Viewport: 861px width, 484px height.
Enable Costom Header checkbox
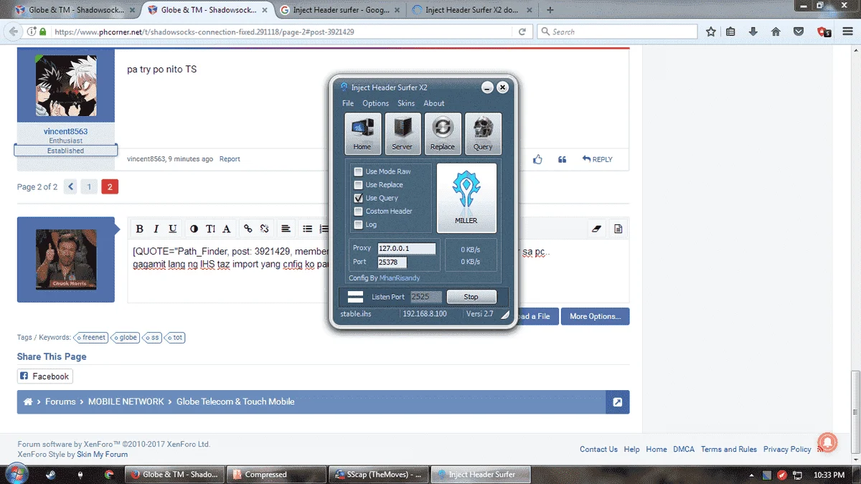pos(359,211)
